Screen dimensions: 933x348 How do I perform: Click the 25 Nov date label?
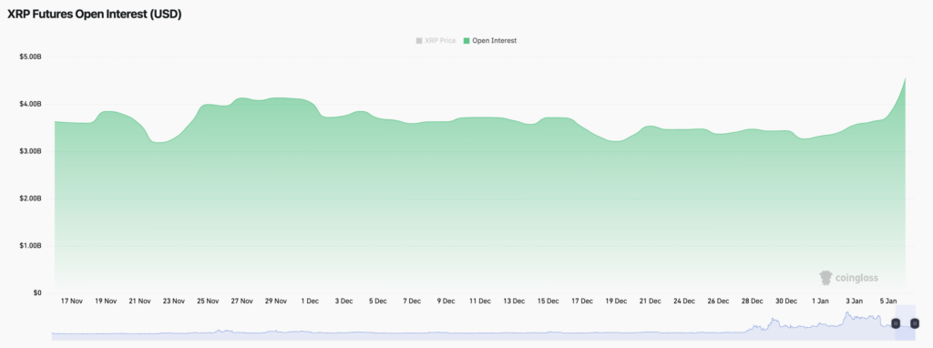point(208,301)
